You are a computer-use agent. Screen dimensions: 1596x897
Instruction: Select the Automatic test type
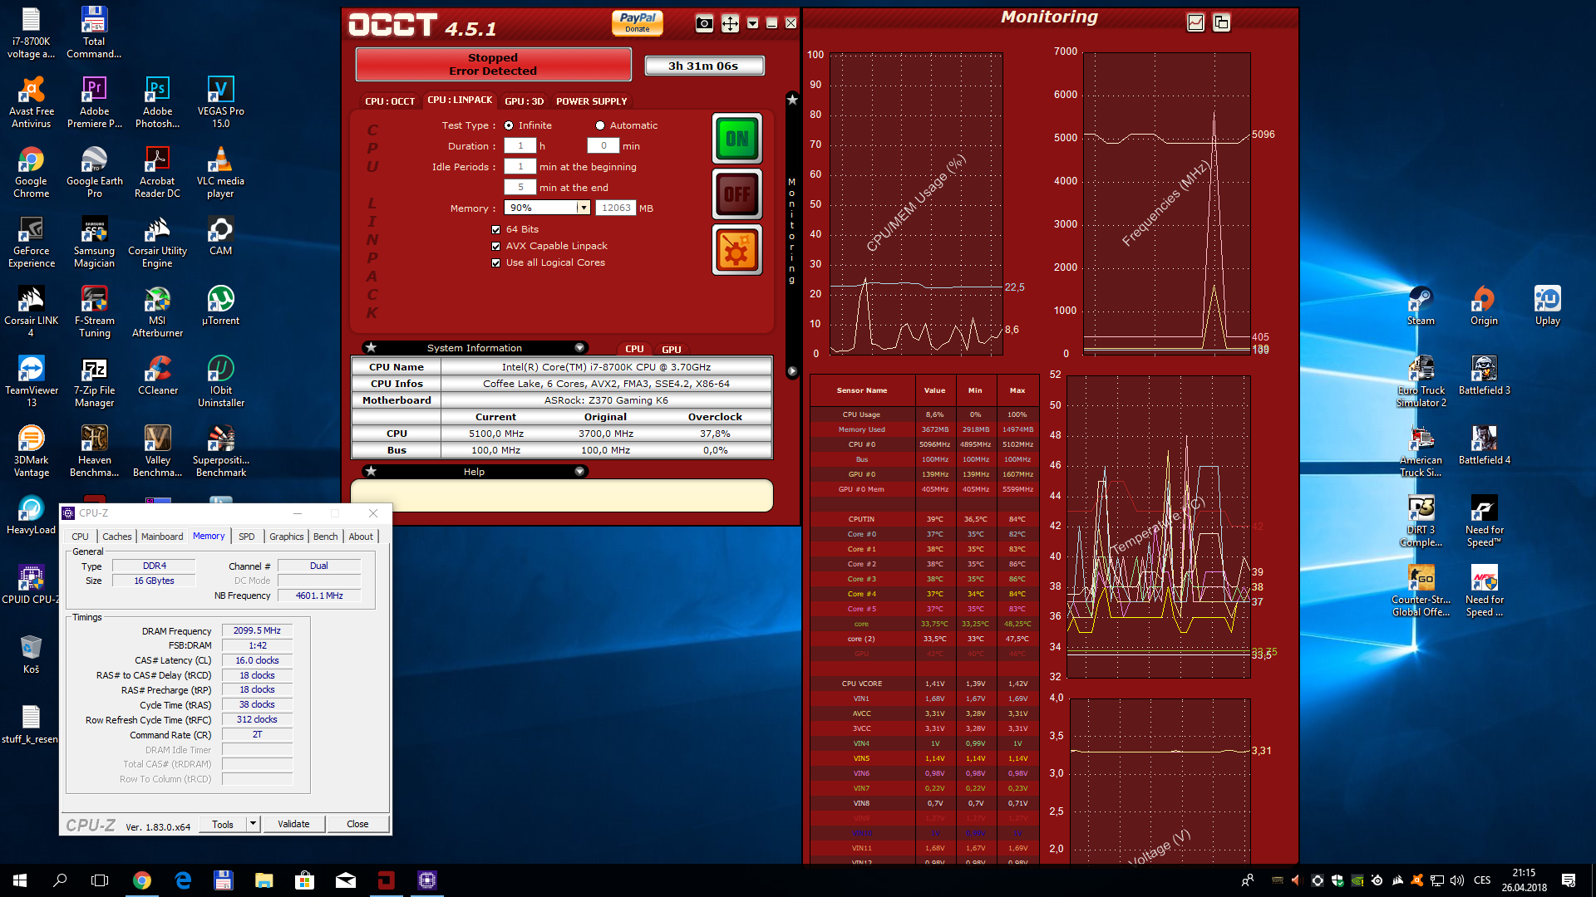[600, 125]
